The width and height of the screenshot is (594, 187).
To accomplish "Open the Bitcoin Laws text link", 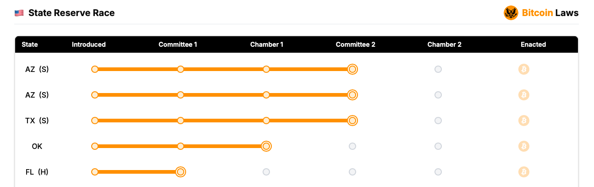I will tap(550, 13).
